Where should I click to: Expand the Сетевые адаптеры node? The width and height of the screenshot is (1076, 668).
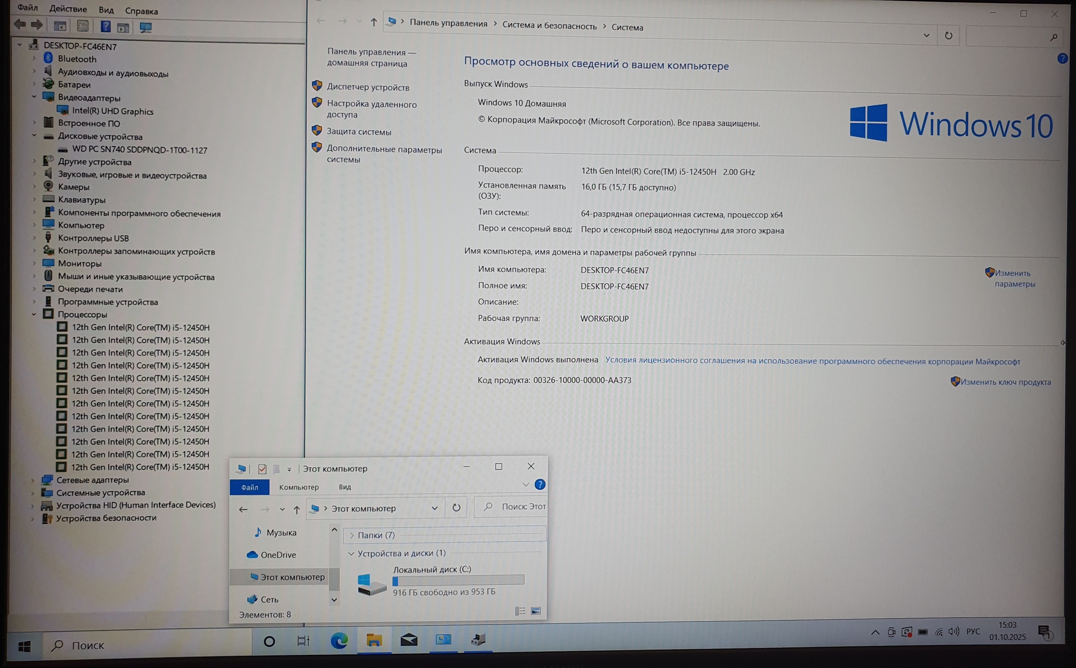(33, 480)
